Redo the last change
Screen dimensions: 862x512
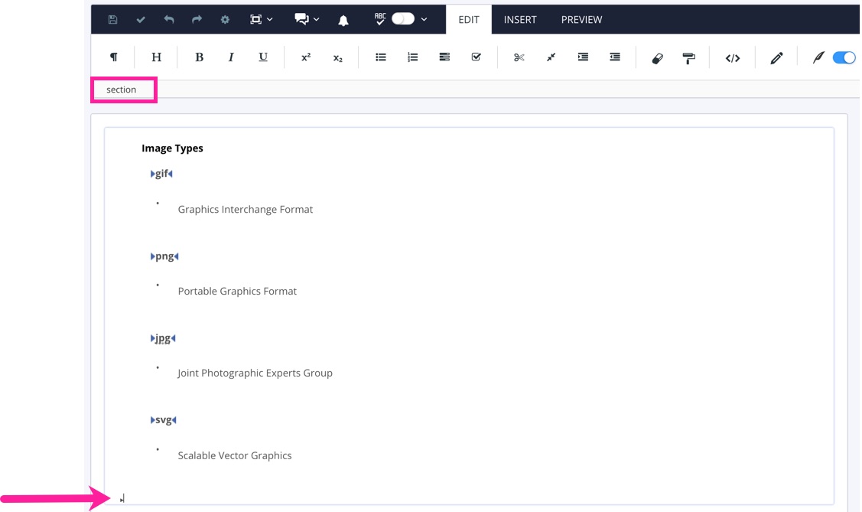tap(197, 19)
